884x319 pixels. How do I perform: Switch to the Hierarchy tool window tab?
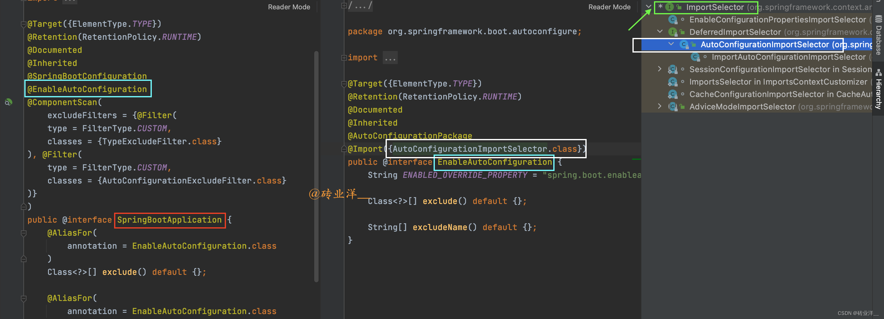point(878,89)
